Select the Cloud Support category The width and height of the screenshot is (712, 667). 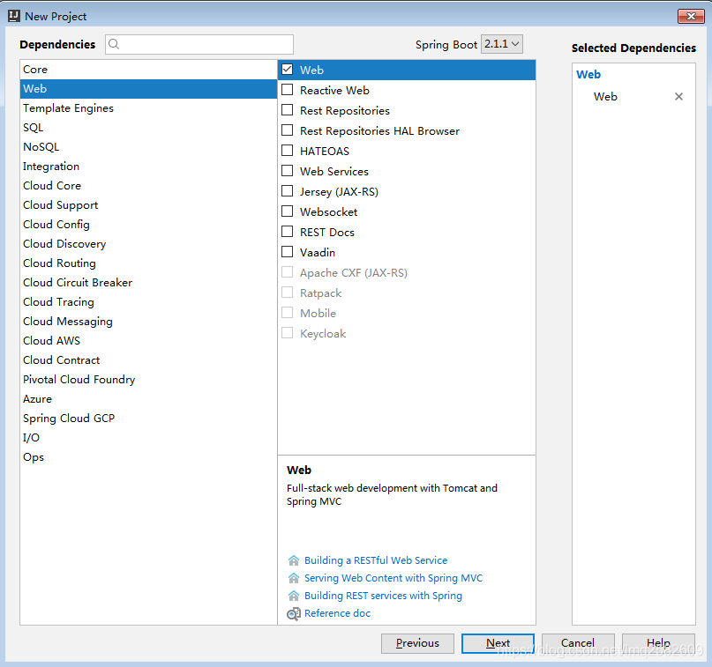click(x=148, y=205)
